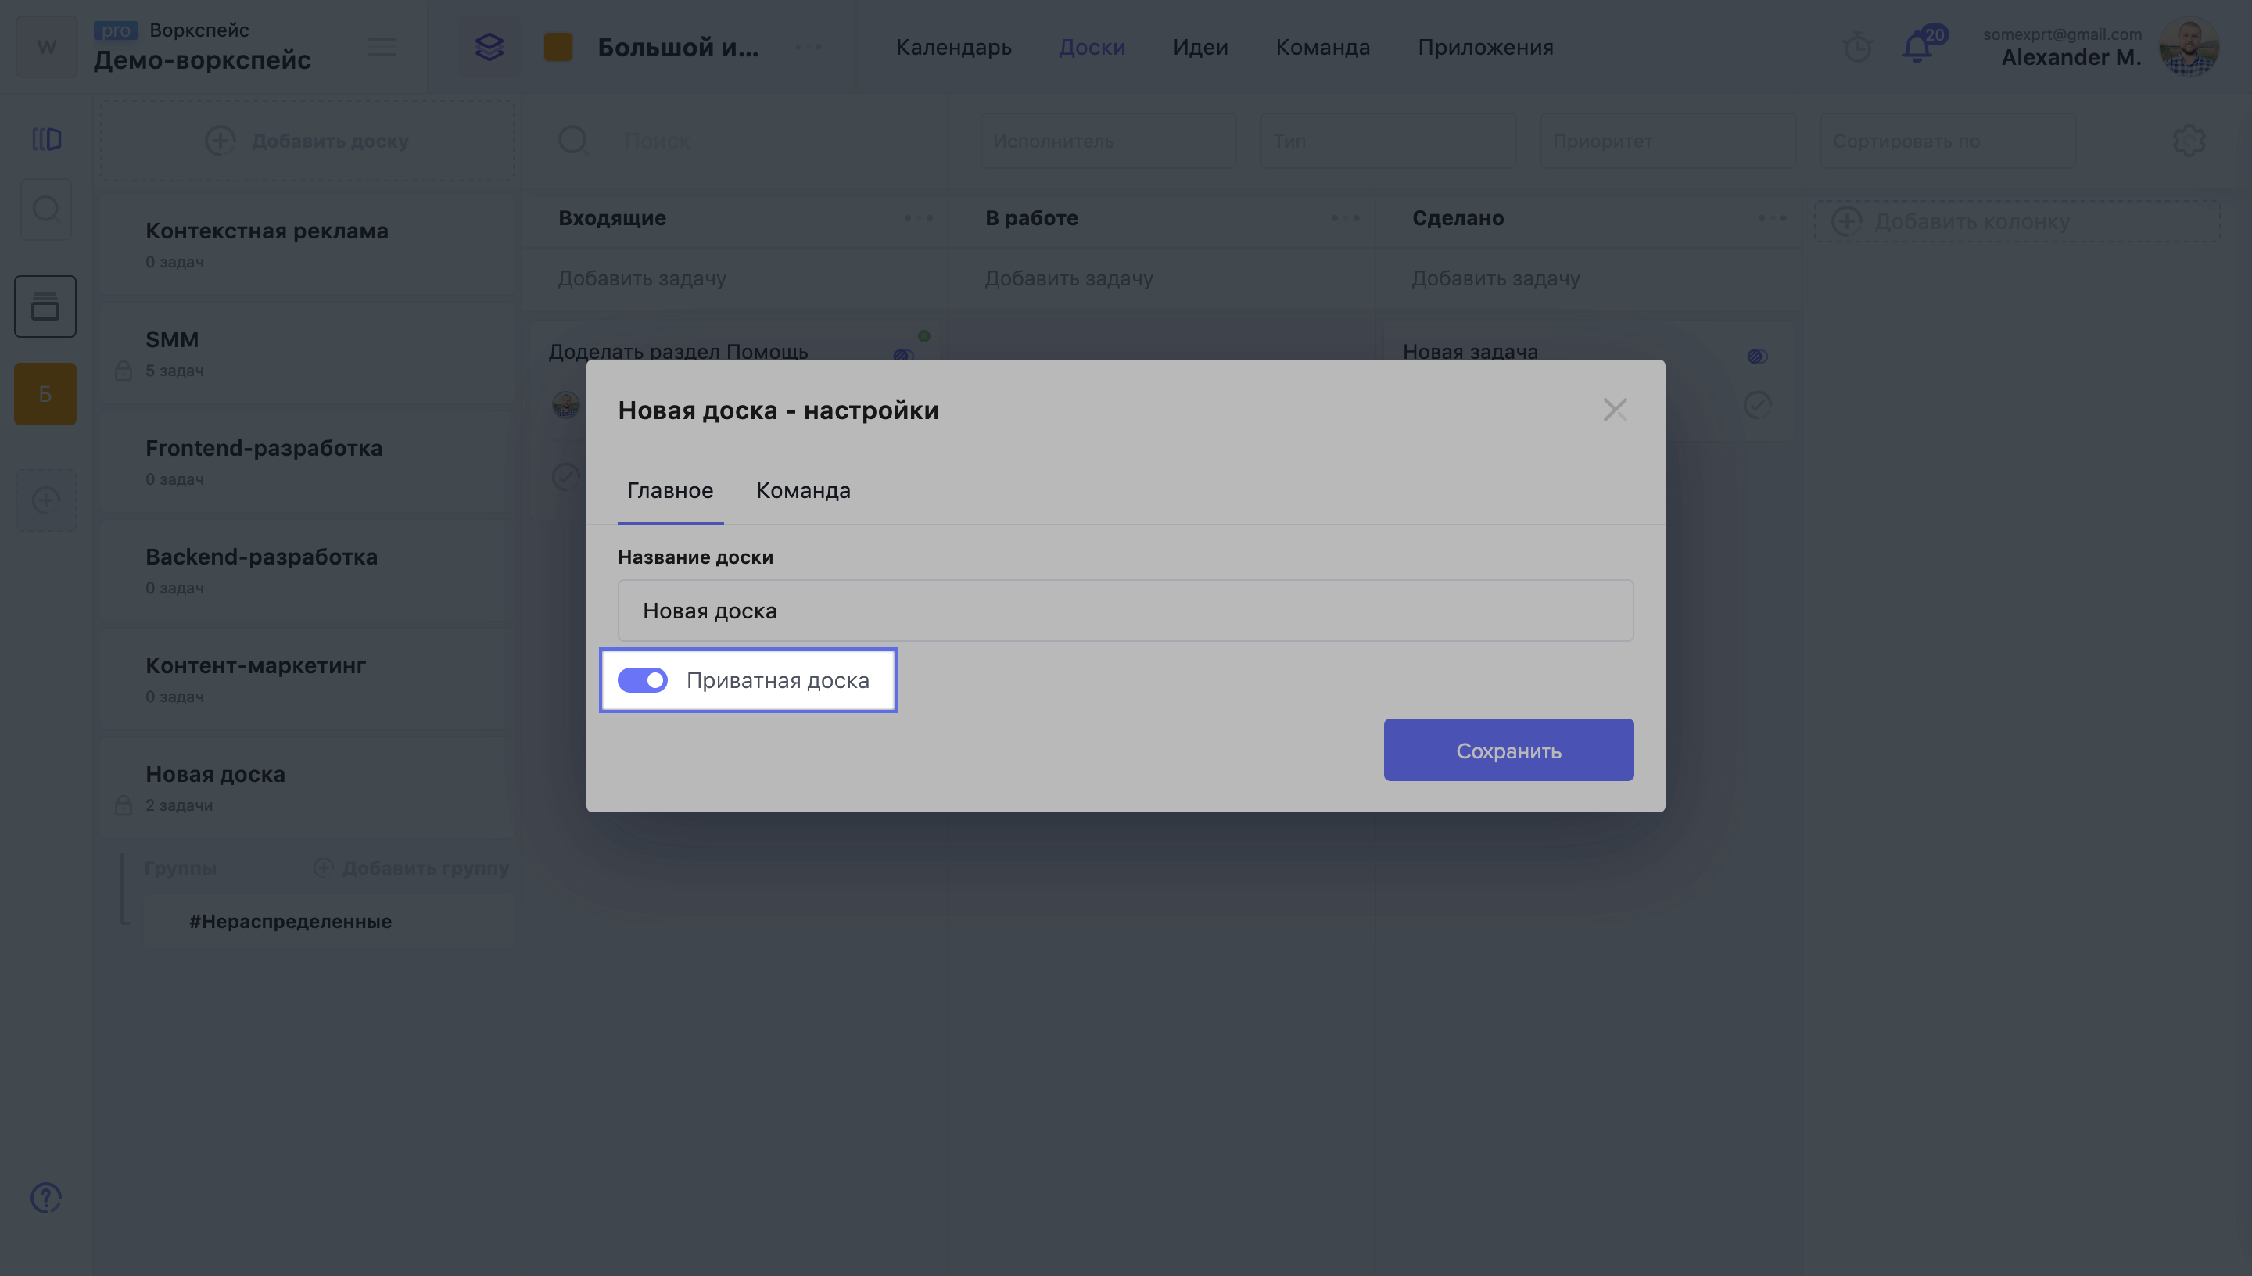
Task: Click the sidebar search icon
Action: (x=45, y=210)
